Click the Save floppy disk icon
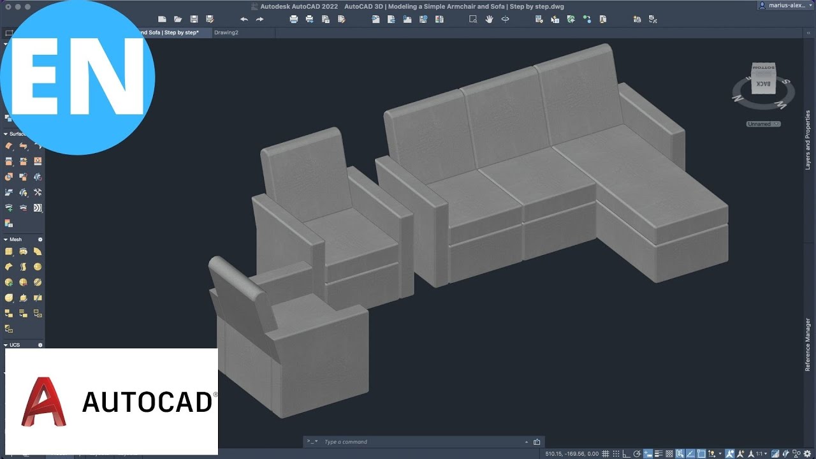This screenshot has width=816, height=459. [194, 19]
